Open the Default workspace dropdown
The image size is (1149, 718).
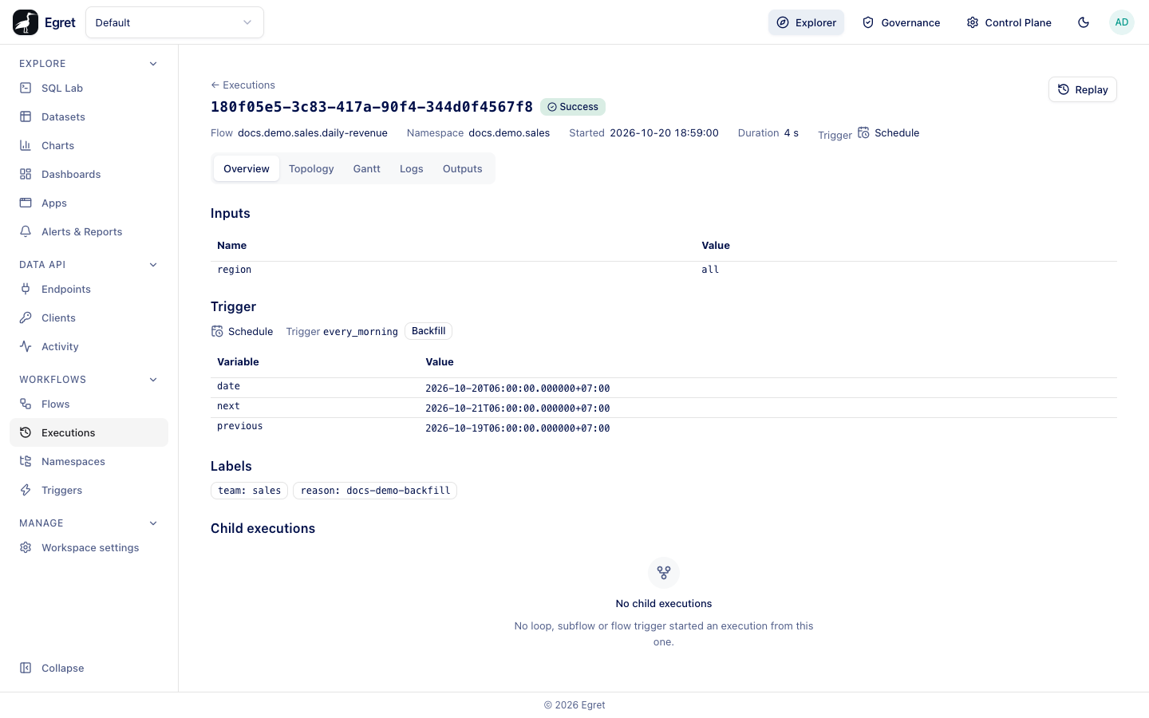175,22
